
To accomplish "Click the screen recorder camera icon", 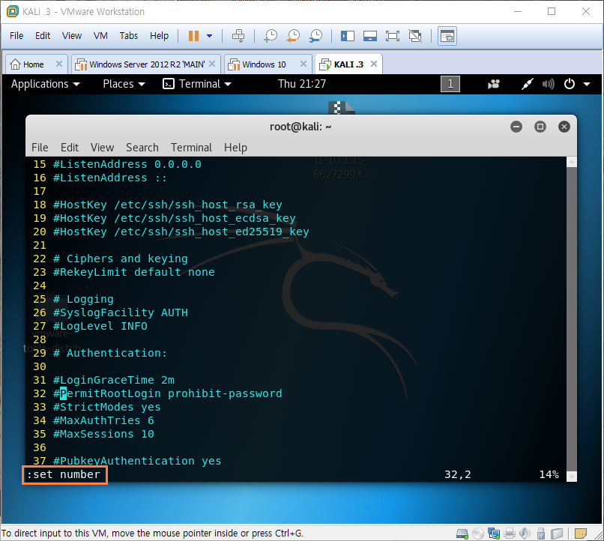I will click(493, 84).
